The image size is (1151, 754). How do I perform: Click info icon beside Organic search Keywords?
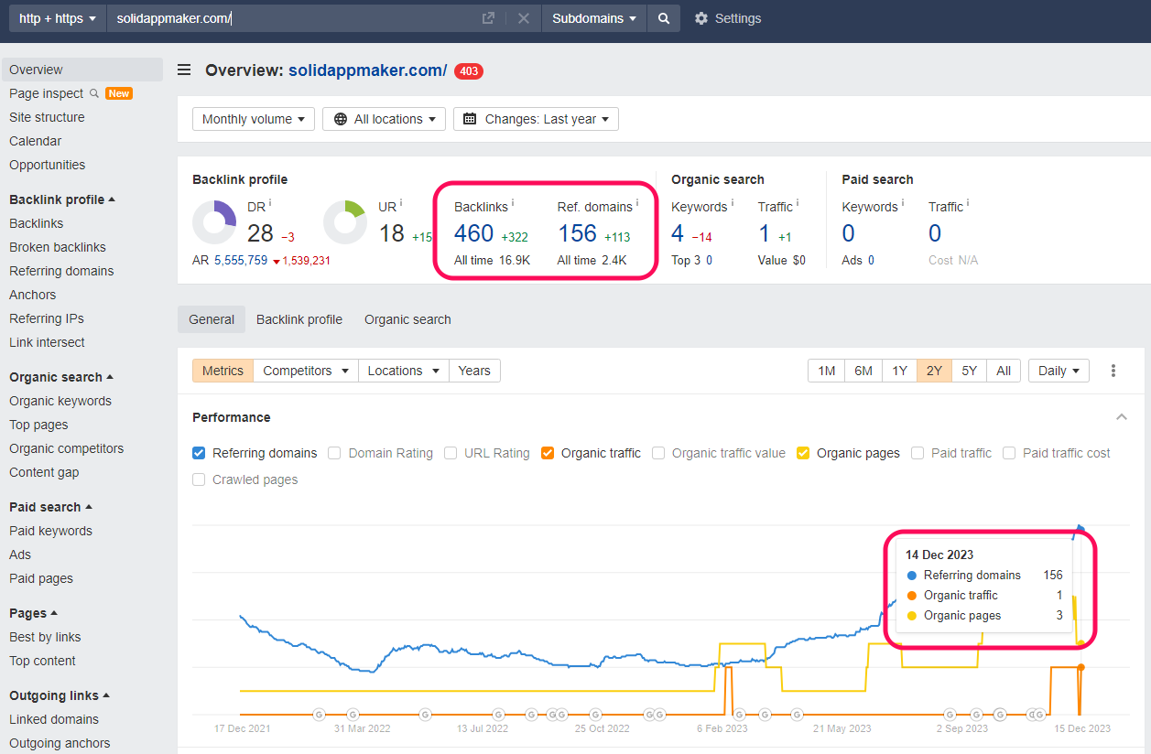[x=733, y=203]
